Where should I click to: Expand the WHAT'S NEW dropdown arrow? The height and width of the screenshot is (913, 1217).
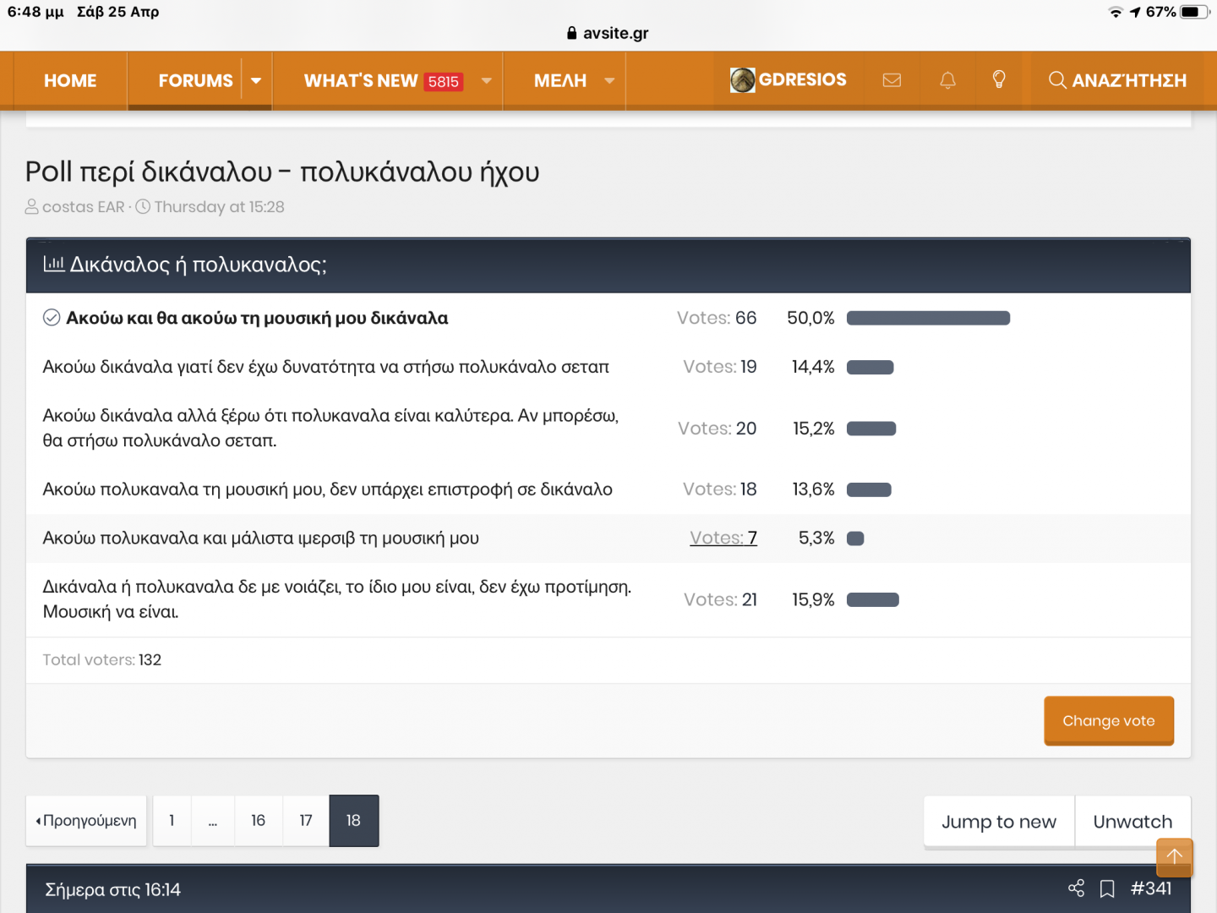click(487, 81)
